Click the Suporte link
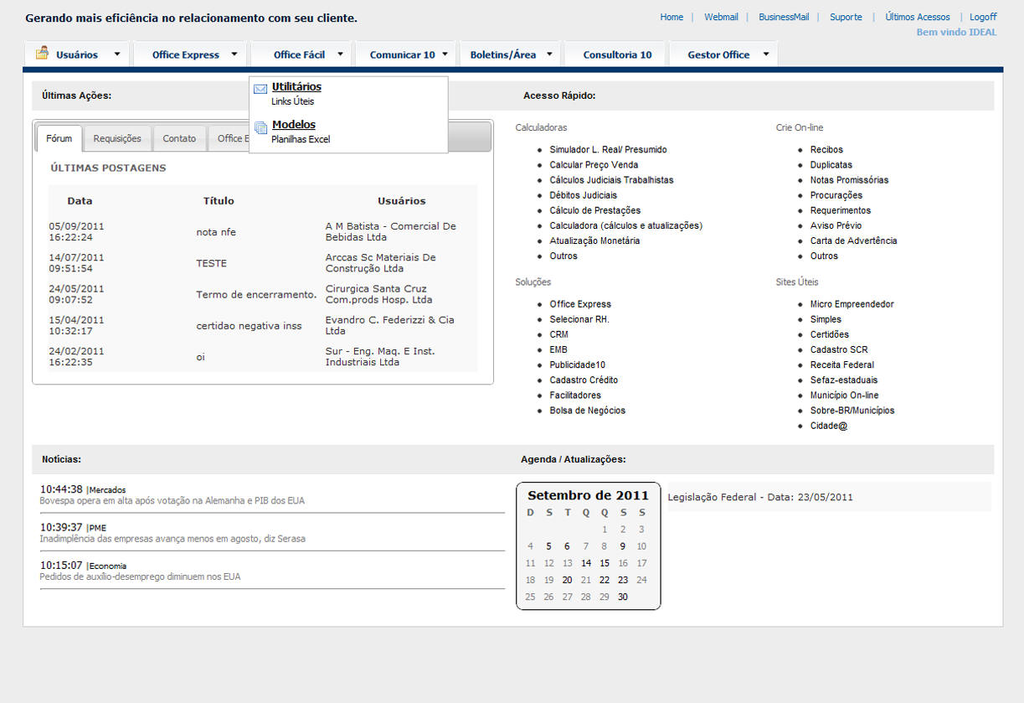This screenshot has width=1024, height=703. pyautogui.click(x=846, y=17)
